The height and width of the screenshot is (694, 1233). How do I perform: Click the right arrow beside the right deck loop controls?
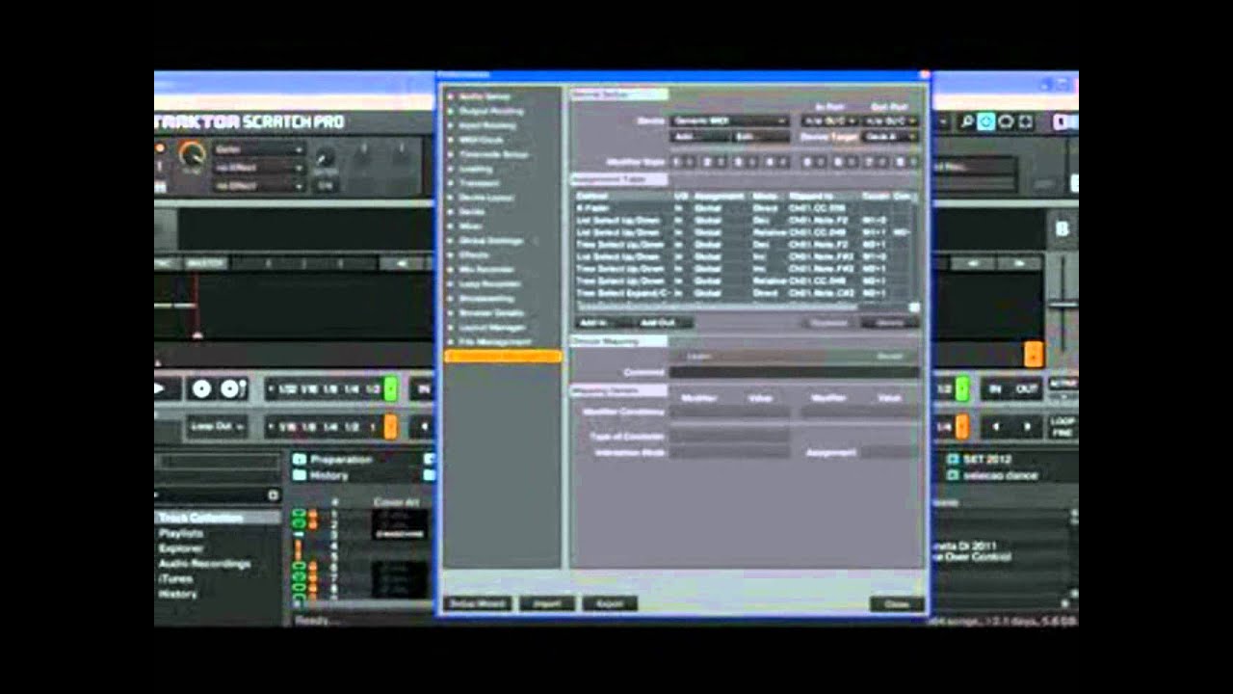[1027, 426]
